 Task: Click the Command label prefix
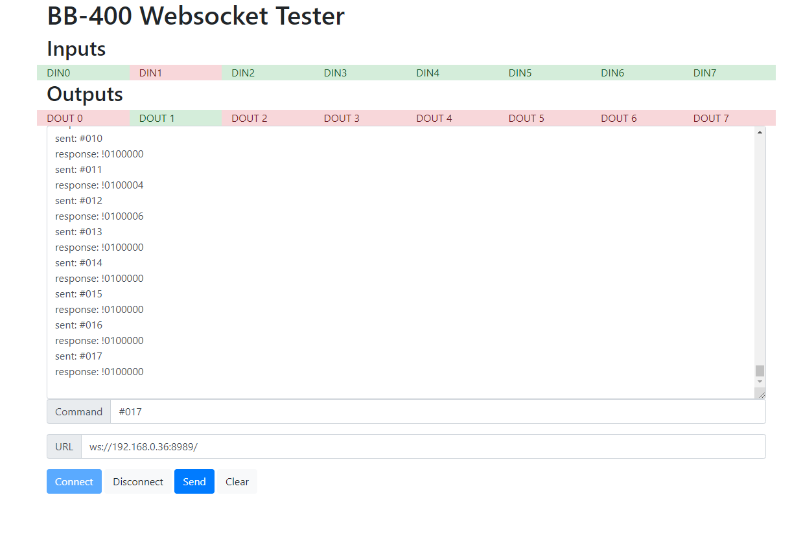tap(78, 411)
